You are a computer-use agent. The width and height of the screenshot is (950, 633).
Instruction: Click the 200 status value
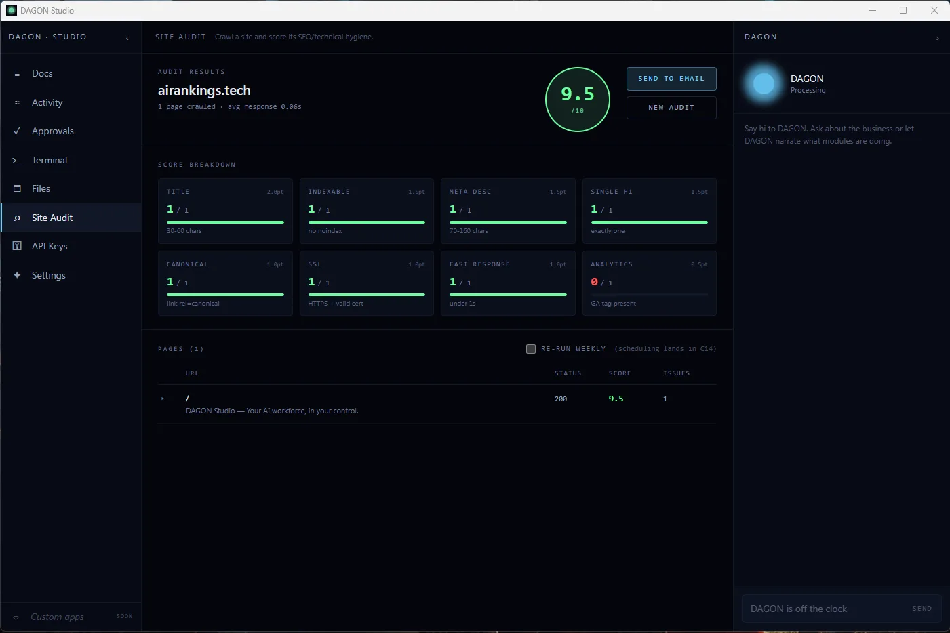tap(561, 399)
